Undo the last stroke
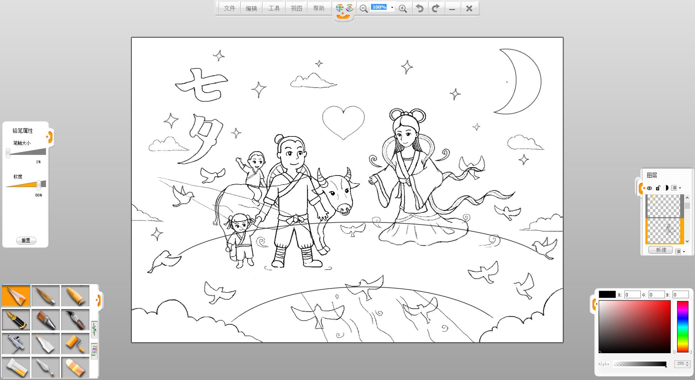This screenshot has height=380, width=695. coord(420,8)
